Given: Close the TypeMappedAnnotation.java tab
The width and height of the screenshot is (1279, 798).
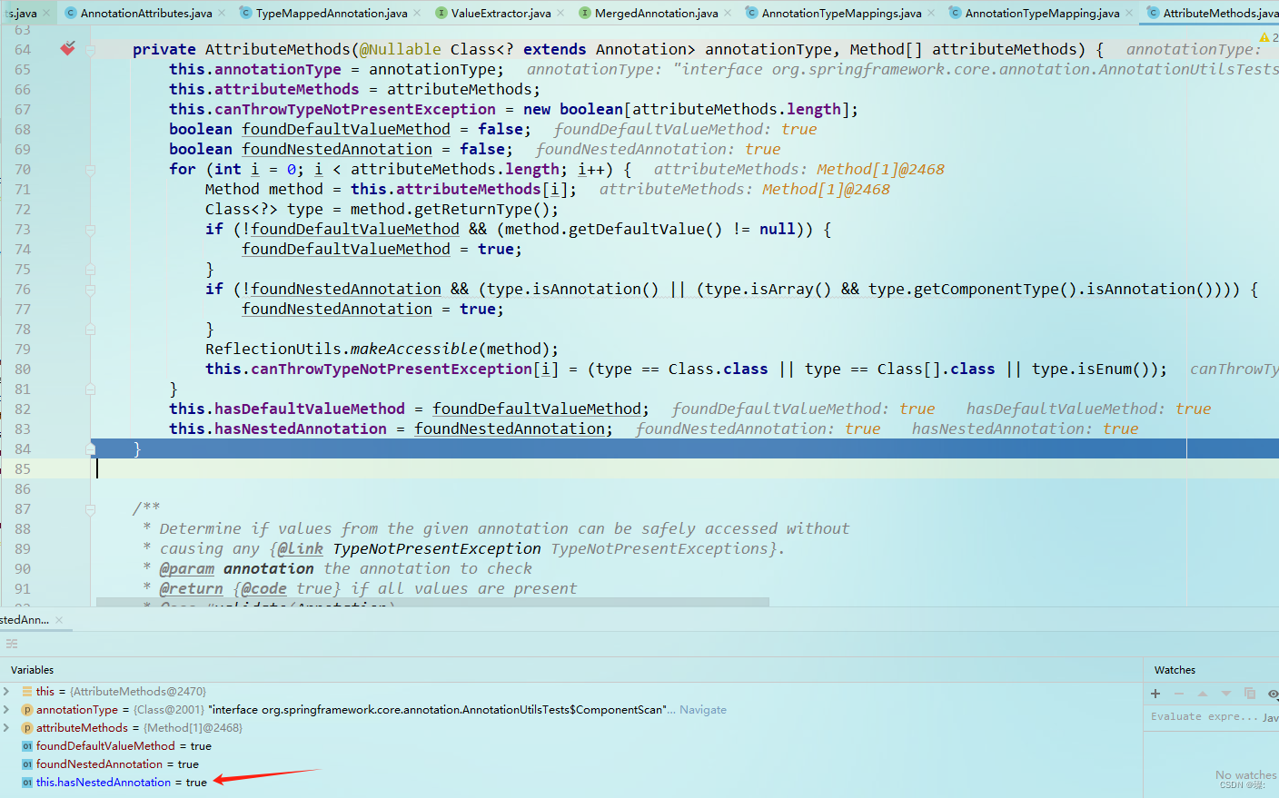Looking at the screenshot, I should click(417, 13).
